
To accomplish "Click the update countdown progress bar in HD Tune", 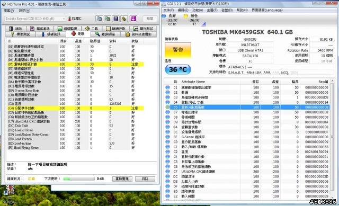I will tap(79, 179).
